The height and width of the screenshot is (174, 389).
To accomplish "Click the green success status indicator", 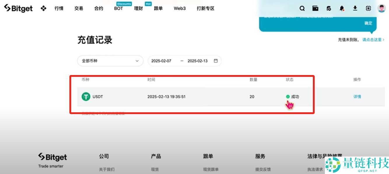I will coord(288,96).
